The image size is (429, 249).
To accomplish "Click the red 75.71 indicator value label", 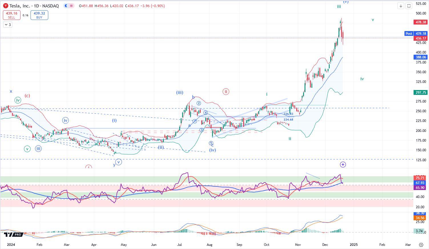I will 420,178.
